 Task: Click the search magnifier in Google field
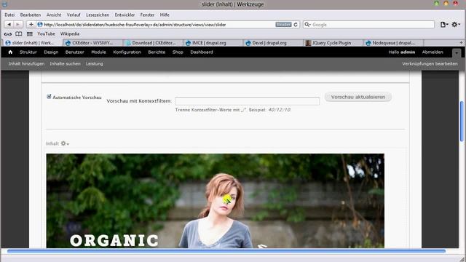point(307,24)
